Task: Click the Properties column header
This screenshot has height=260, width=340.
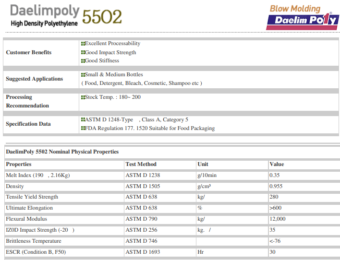Action: (x=19, y=164)
